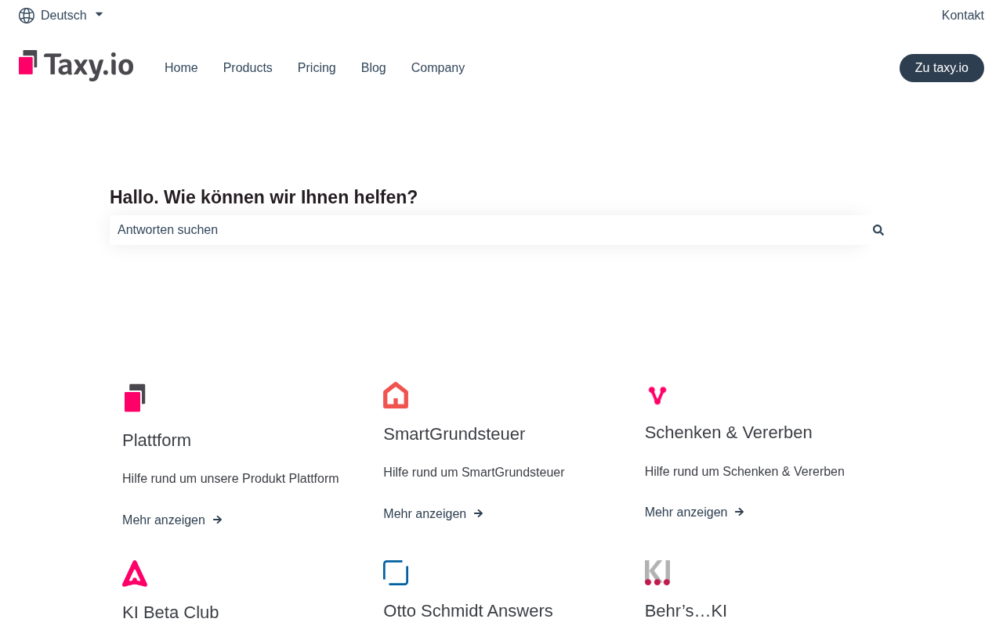
Task: Click the Zu taxy.io button
Action: (x=942, y=68)
